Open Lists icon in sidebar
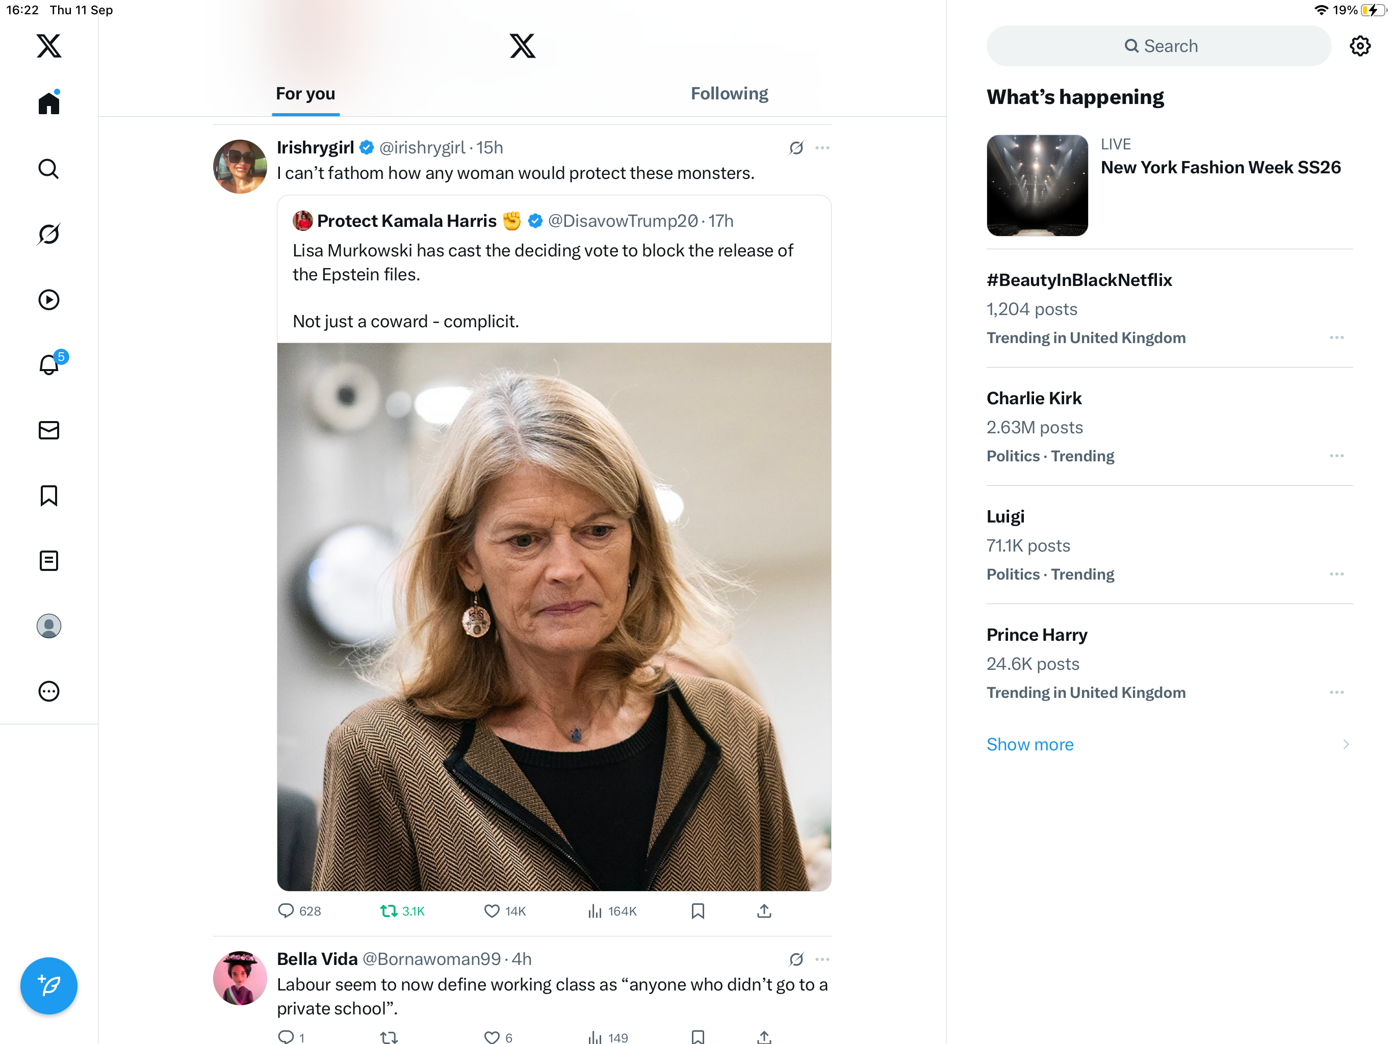 (x=48, y=560)
